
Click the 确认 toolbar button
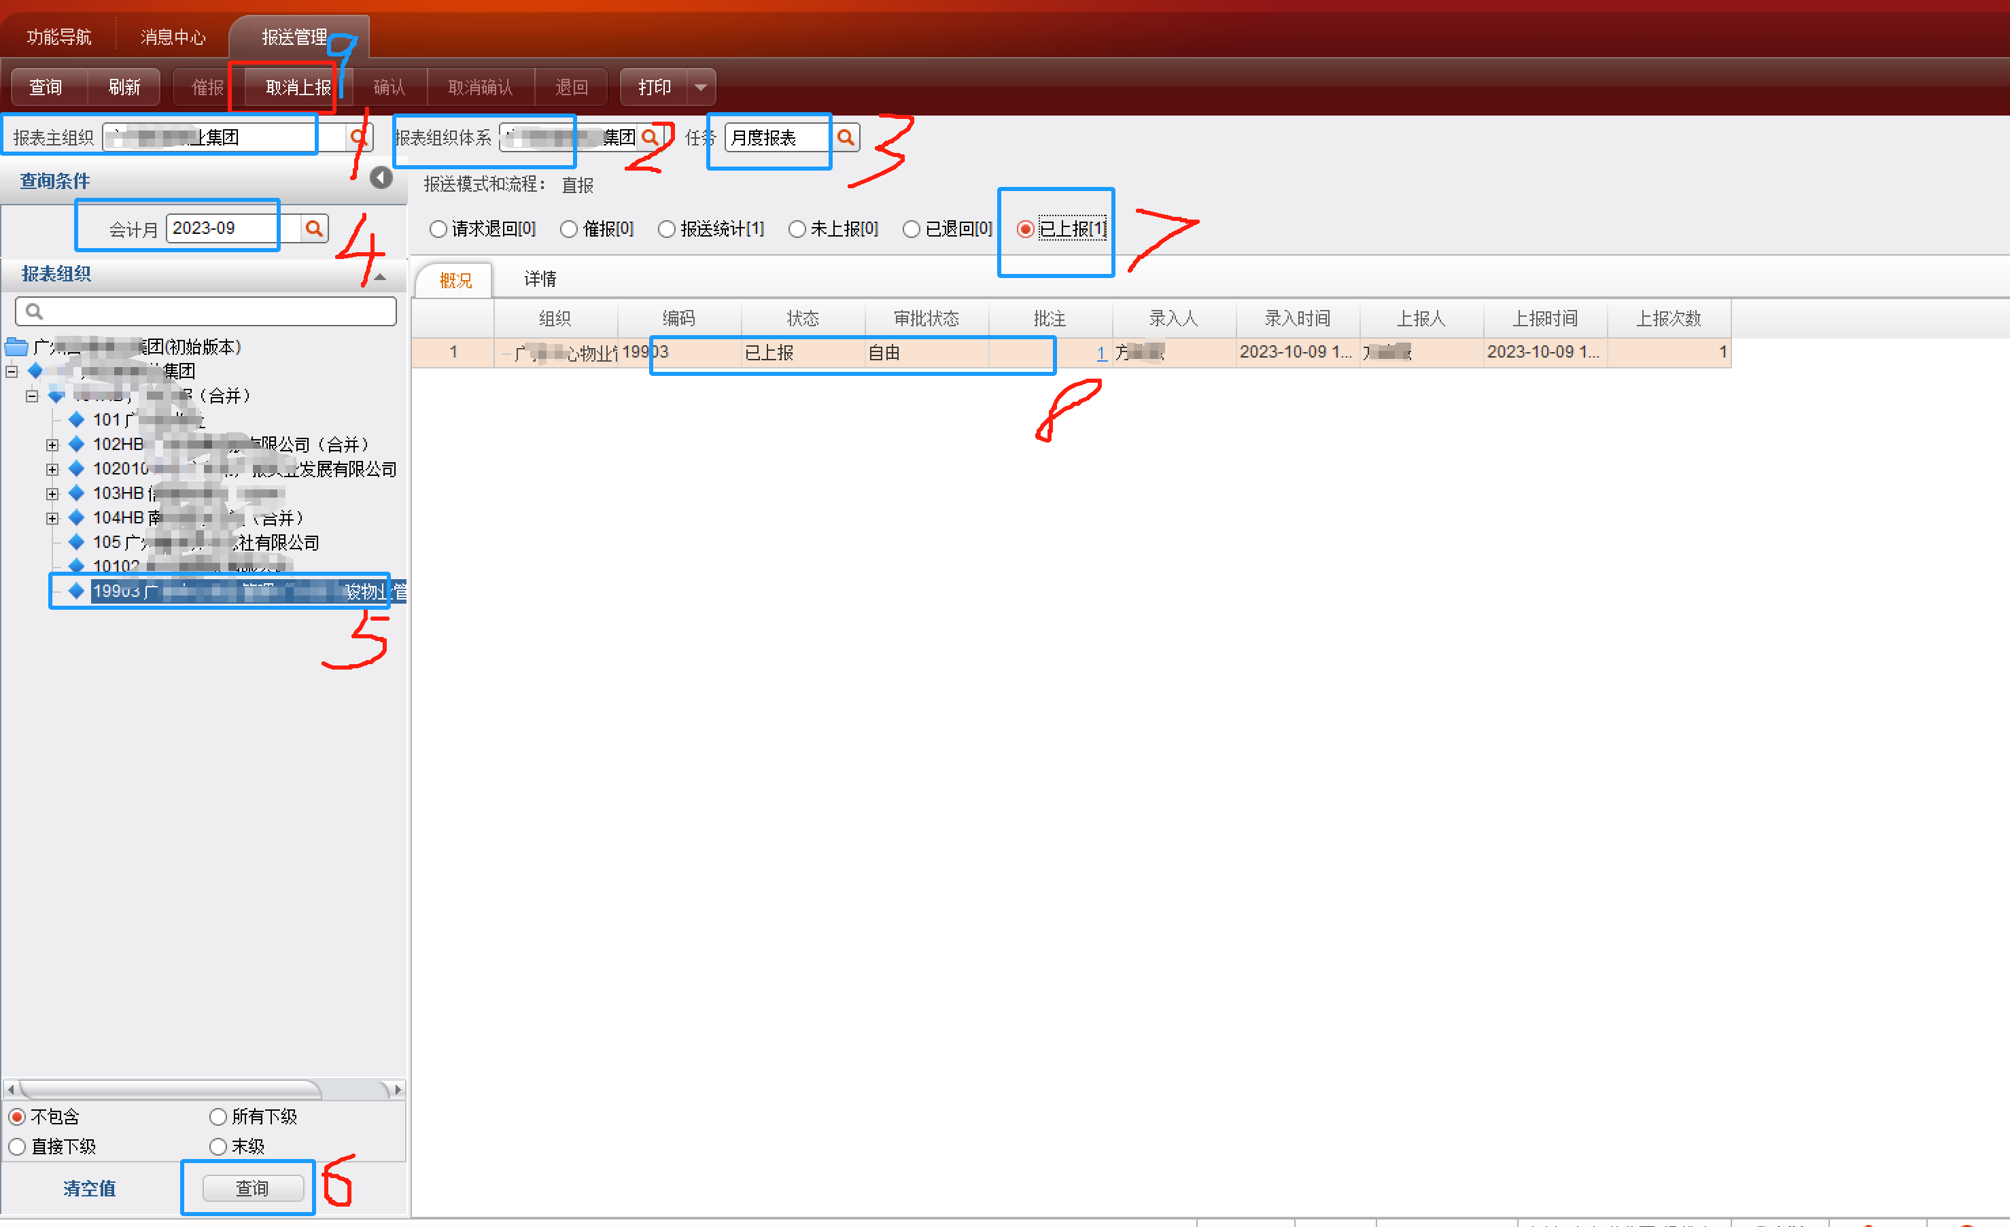[389, 87]
